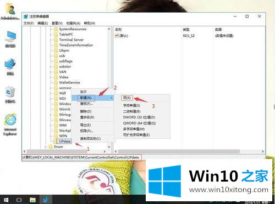
Task: Select the Registry Editor taskbar icon
Action: point(46,200)
